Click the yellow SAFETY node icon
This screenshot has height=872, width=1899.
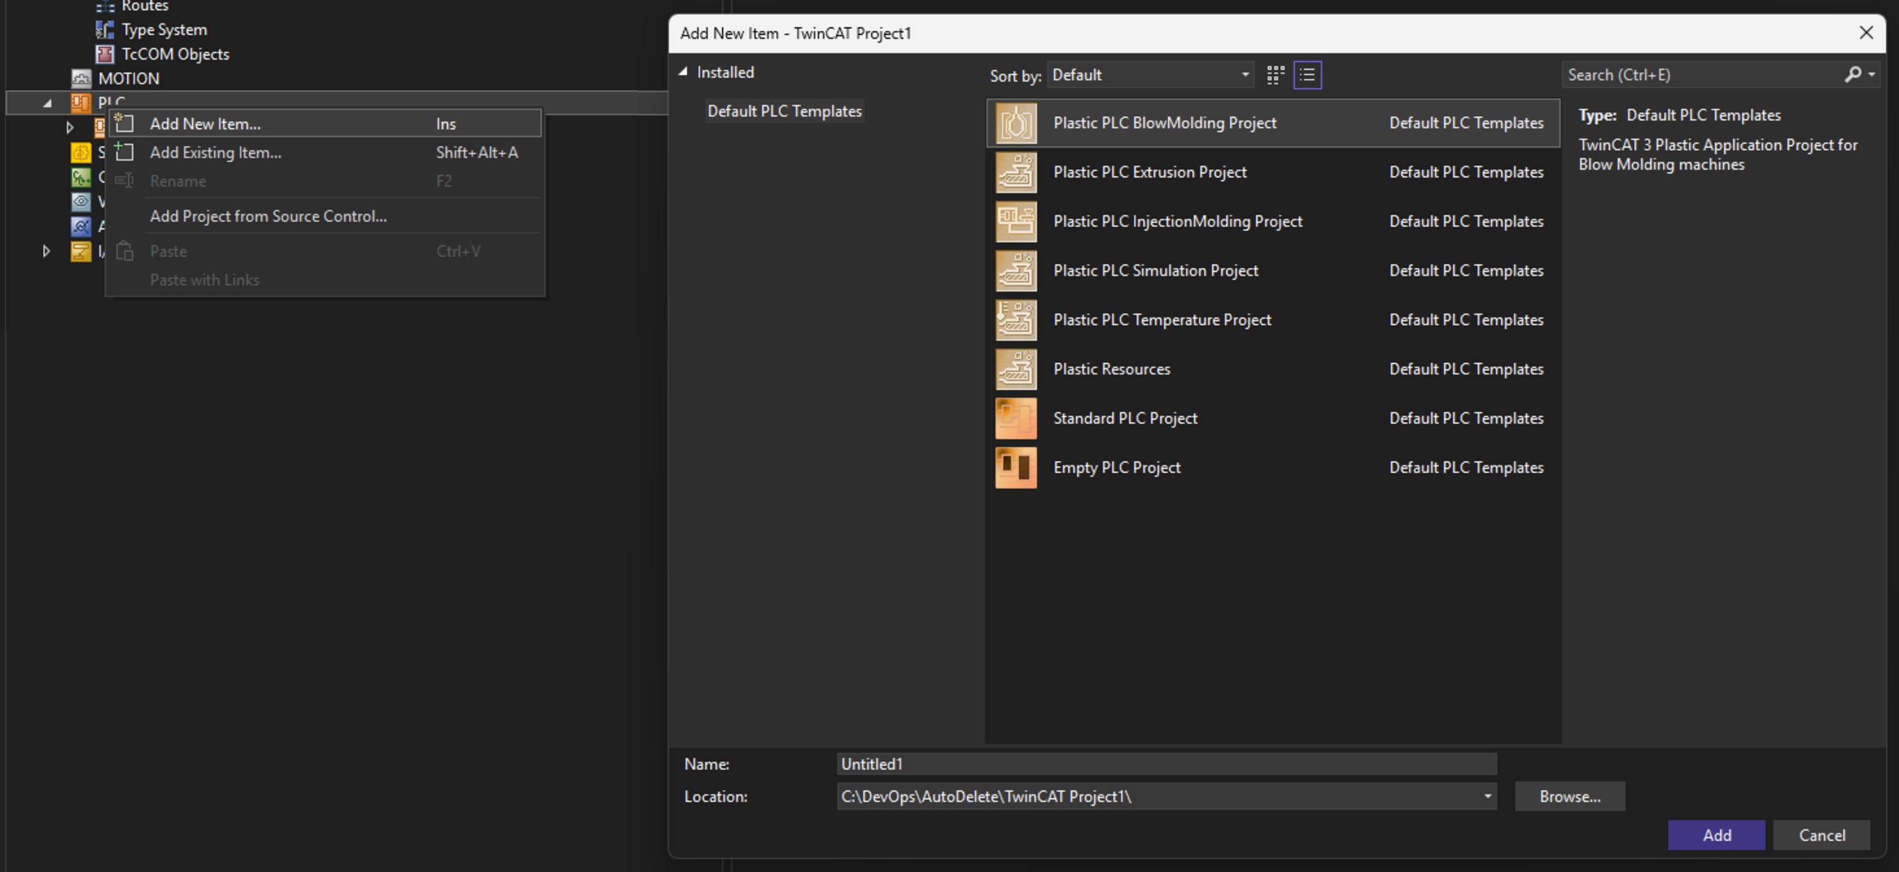point(81,153)
